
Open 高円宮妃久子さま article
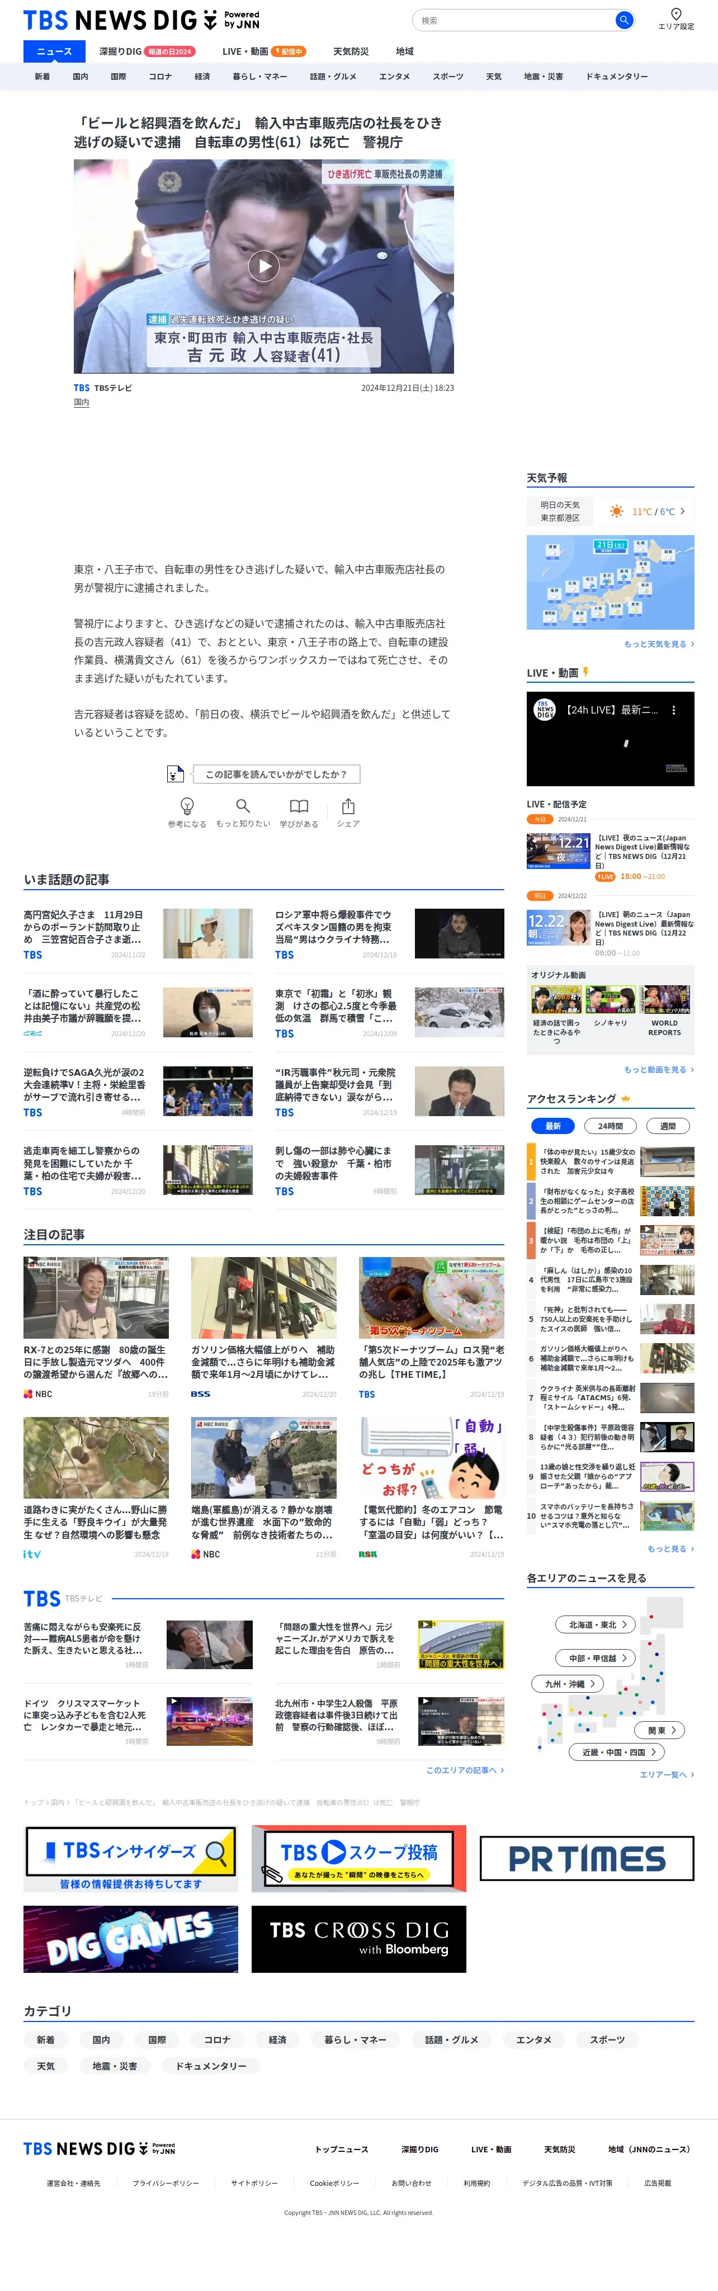138,933
